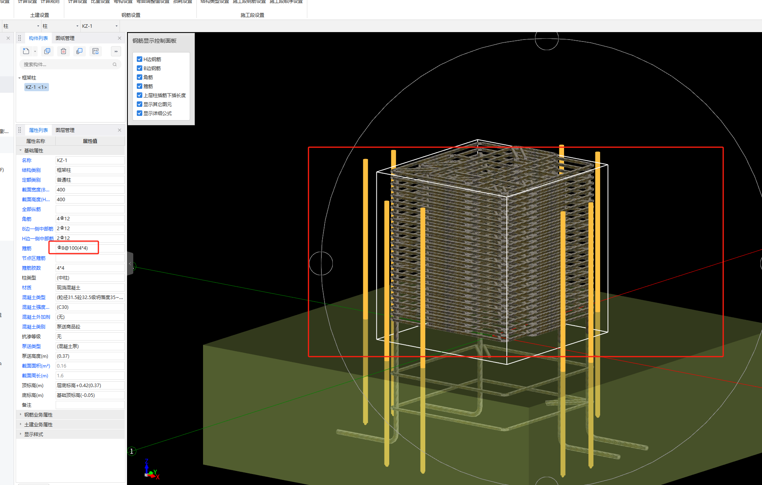Click the 搜索构件 search field

point(70,65)
